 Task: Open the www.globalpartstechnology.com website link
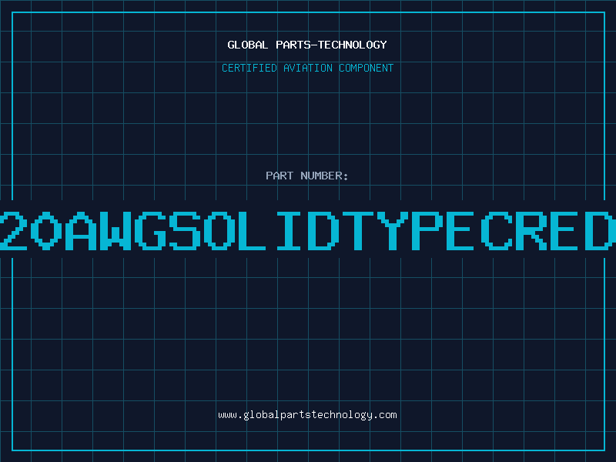307,415
